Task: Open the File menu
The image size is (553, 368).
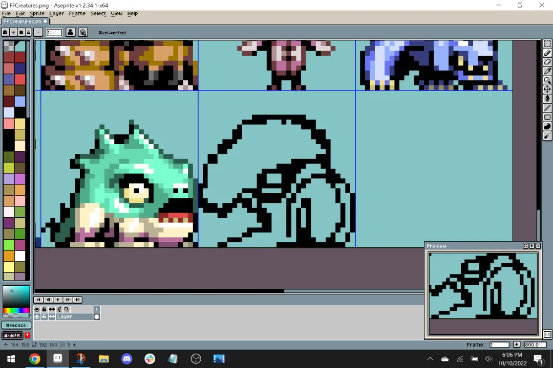Action: point(6,13)
